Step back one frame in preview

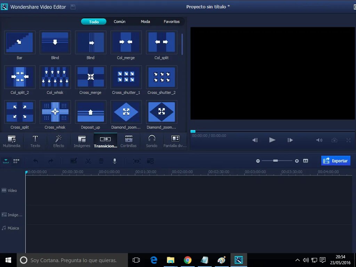point(255,140)
